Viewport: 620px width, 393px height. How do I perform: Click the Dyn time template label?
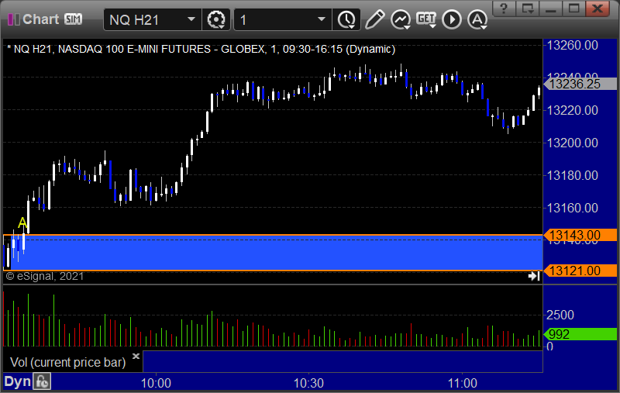pyautogui.click(x=17, y=381)
